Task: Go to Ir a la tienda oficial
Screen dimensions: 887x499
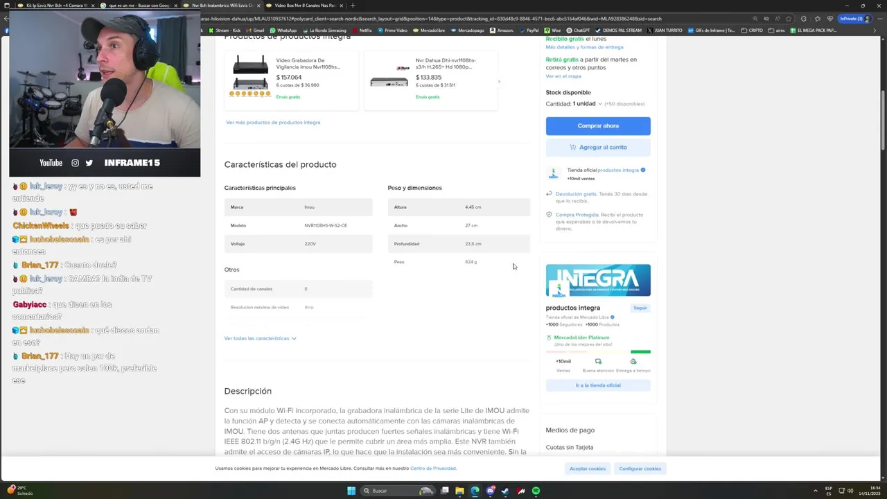Action: coord(598,385)
